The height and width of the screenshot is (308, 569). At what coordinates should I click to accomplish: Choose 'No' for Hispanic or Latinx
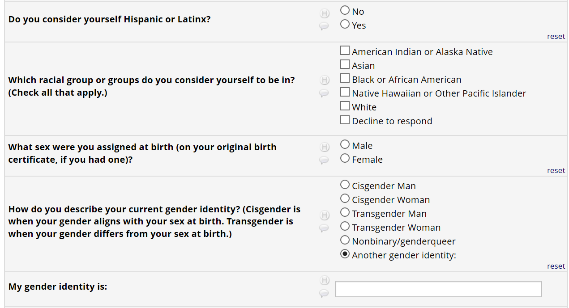pos(345,10)
